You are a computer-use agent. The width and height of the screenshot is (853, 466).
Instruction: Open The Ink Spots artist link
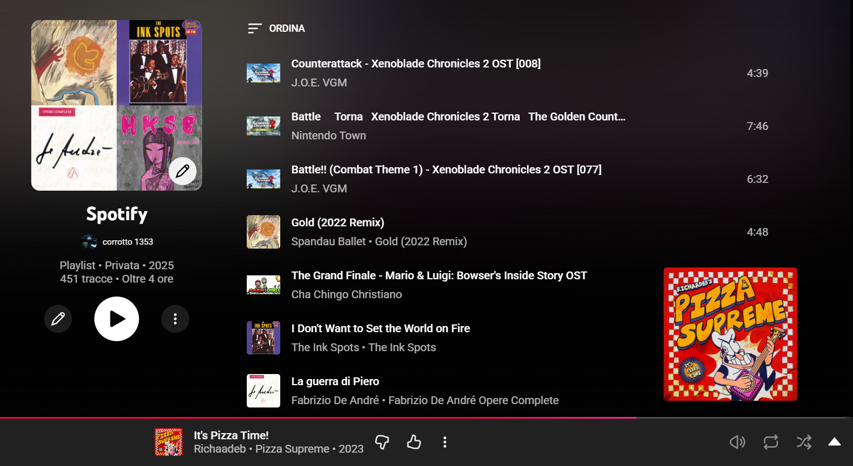pos(325,347)
